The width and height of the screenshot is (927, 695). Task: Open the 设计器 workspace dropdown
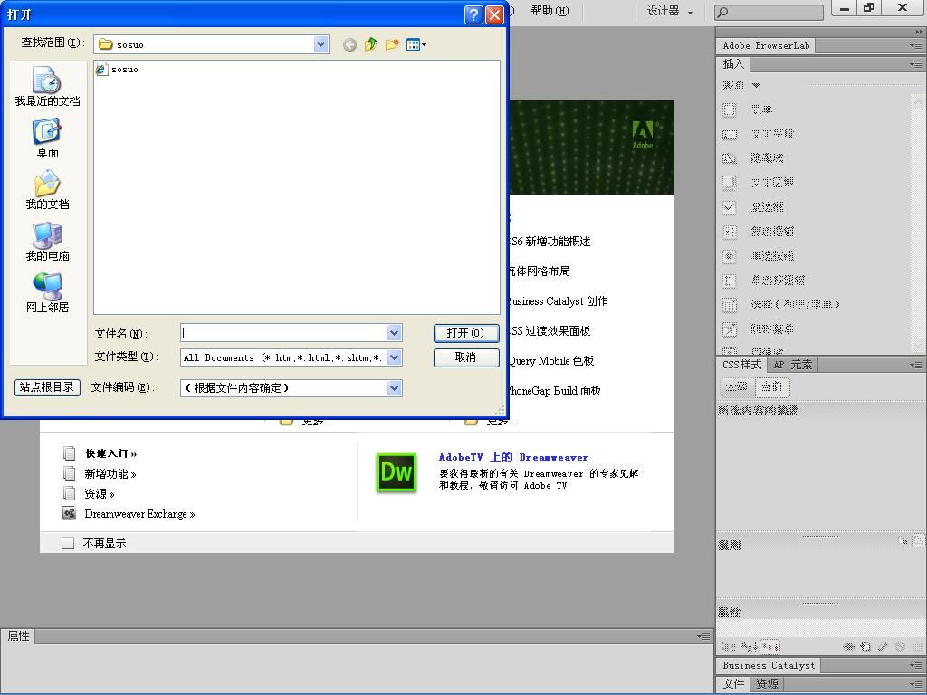(669, 11)
